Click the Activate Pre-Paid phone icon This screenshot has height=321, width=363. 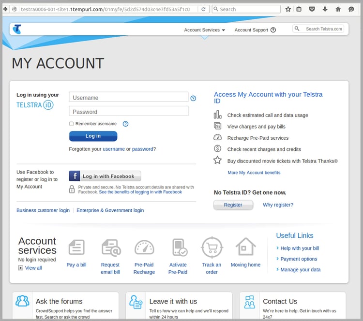point(180,248)
